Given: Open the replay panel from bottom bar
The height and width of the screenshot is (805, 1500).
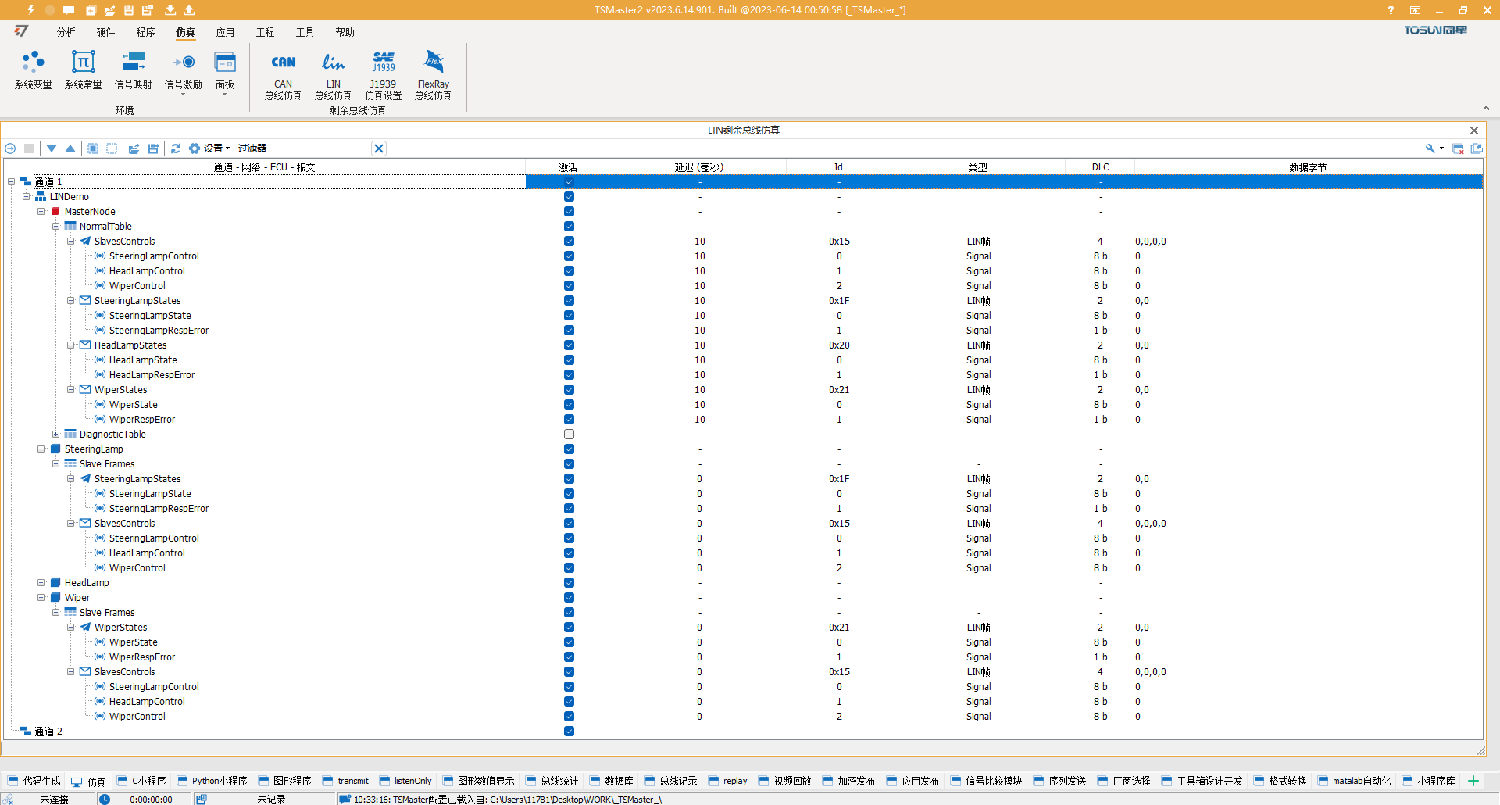Looking at the screenshot, I should [727, 780].
